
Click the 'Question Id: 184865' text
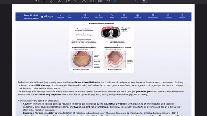[31, 18]
